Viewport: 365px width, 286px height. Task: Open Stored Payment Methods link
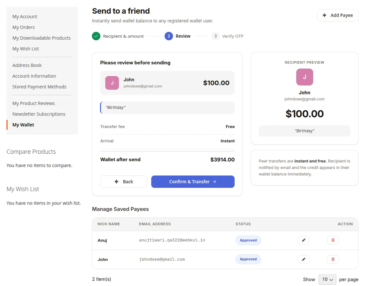(x=39, y=87)
